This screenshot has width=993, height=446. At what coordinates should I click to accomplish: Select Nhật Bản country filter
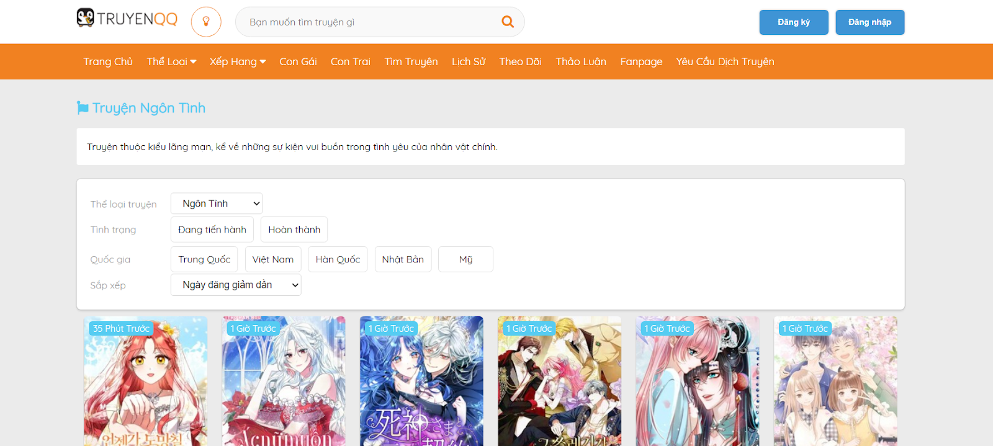[x=403, y=259]
